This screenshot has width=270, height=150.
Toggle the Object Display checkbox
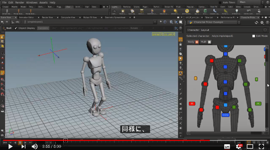[16, 28]
